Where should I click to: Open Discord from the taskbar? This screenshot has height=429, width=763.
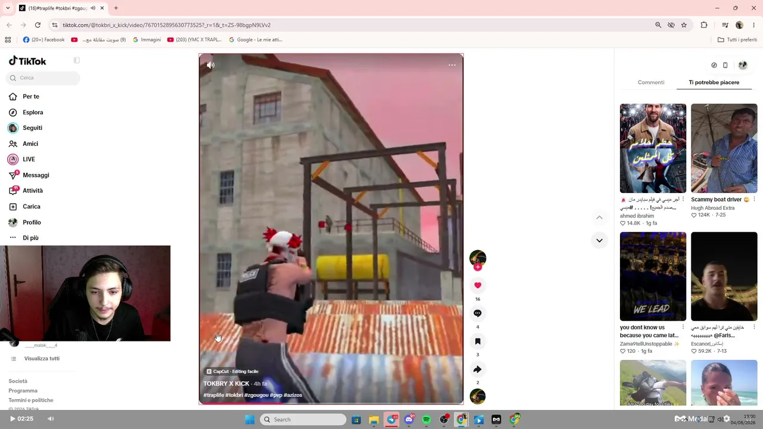pos(409,419)
